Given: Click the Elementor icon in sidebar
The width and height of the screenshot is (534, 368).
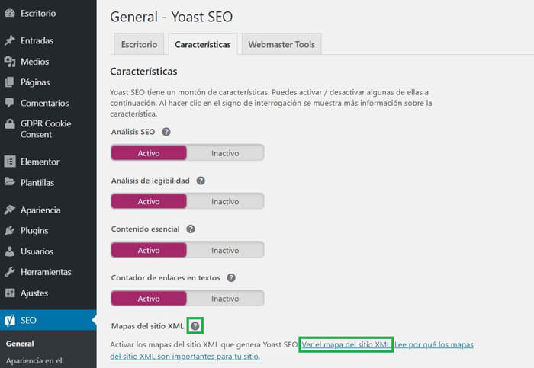Looking at the screenshot, I should [10, 162].
